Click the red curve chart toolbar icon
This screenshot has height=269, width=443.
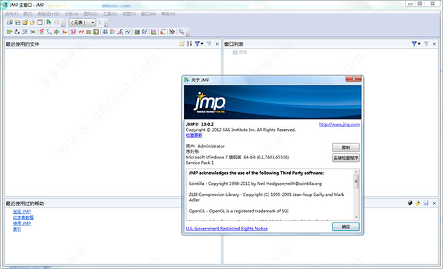[163, 32]
